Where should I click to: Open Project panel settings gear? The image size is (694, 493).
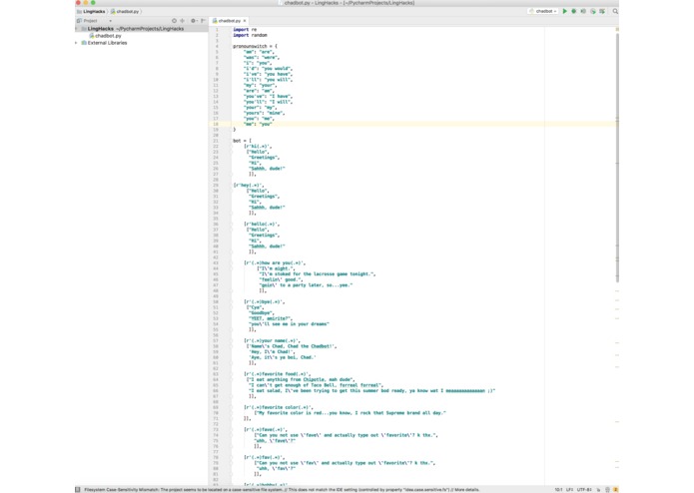click(194, 21)
